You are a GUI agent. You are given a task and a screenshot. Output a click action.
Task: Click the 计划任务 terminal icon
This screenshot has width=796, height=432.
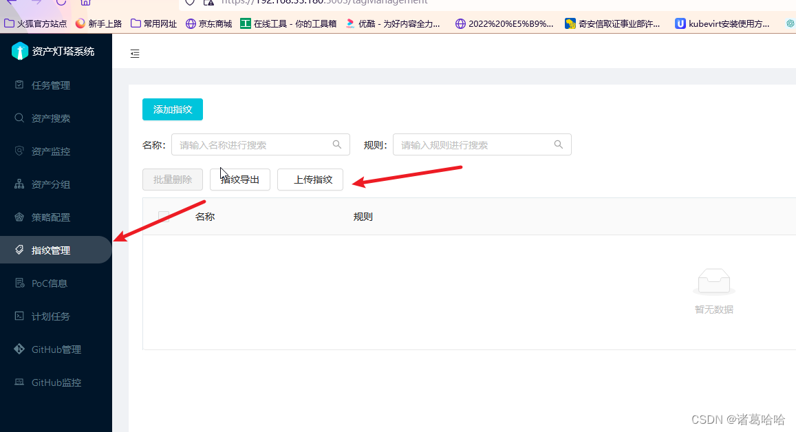click(x=19, y=316)
